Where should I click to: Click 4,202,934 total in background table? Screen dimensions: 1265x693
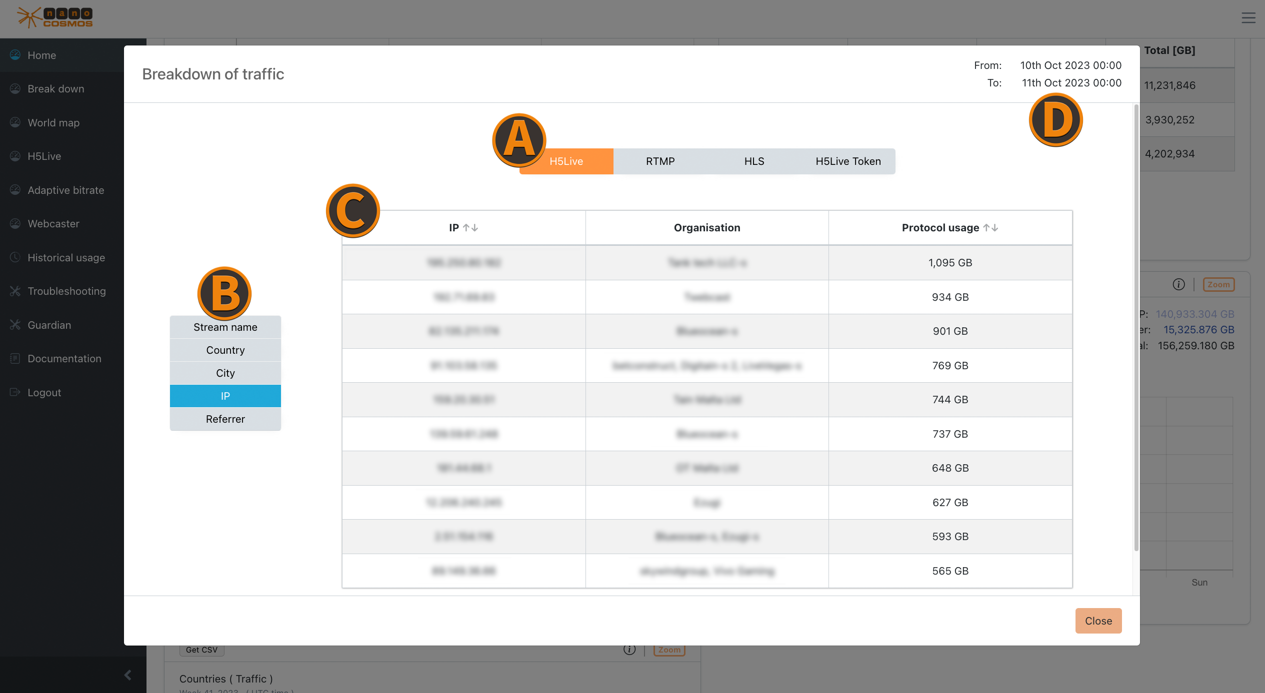[x=1169, y=153]
